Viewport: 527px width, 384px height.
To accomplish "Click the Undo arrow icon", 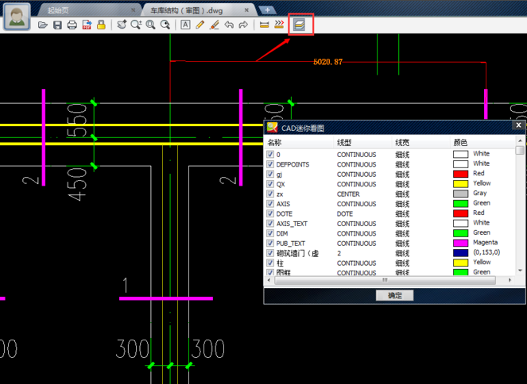I will pyautogui.click(x=229, y=25).
